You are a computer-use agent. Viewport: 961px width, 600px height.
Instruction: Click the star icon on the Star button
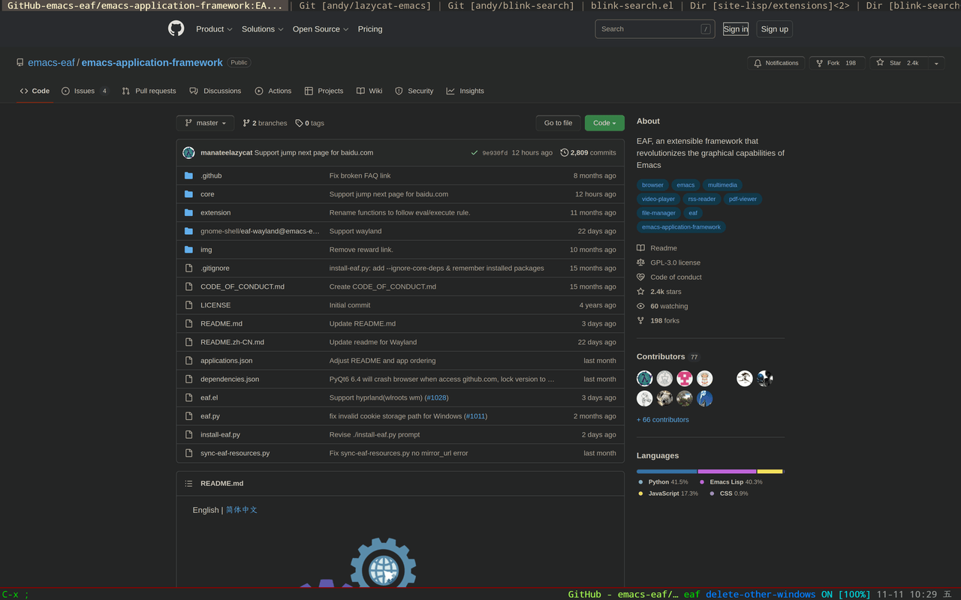(880, 63)
